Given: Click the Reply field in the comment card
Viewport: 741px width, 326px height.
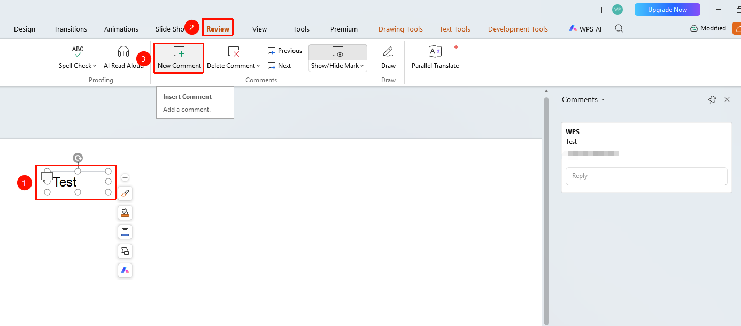Looking at the screenshot, I should (646, 176).
